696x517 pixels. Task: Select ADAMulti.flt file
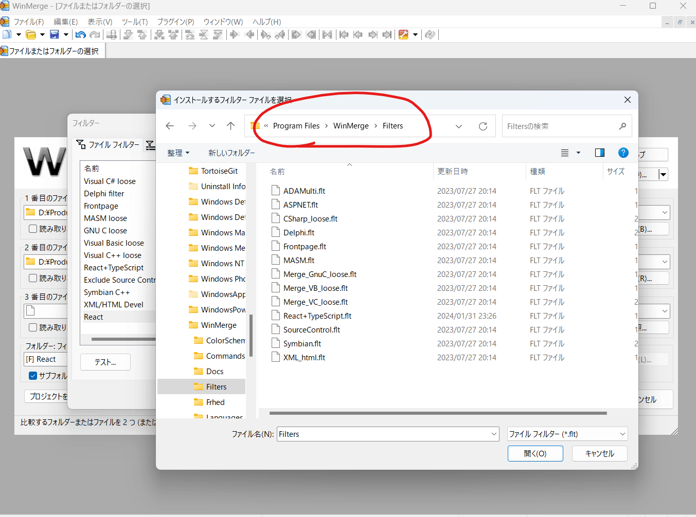(304, 191)
